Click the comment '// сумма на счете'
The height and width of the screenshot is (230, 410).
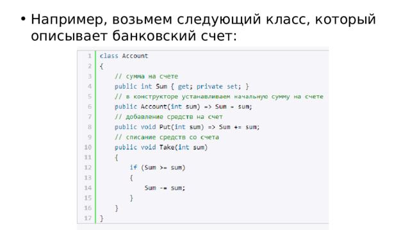click(x=146, y=76)
